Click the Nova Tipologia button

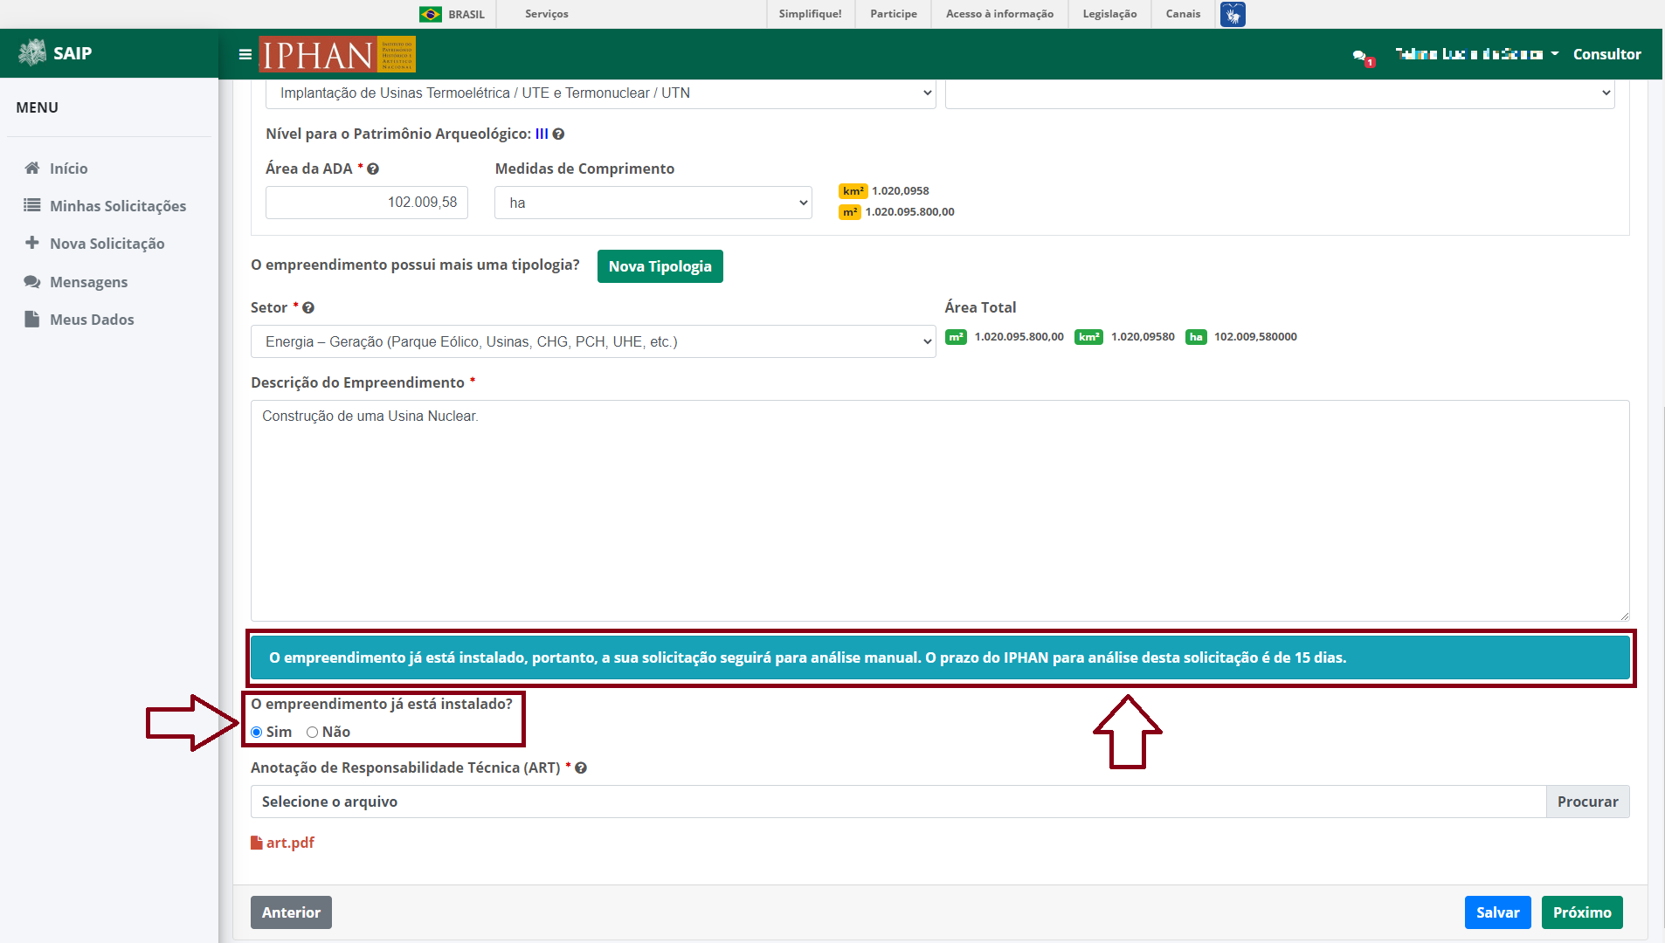coord(660,266)
